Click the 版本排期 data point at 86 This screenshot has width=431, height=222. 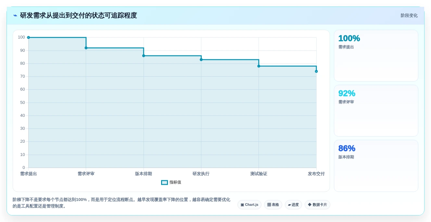[144, 56]
